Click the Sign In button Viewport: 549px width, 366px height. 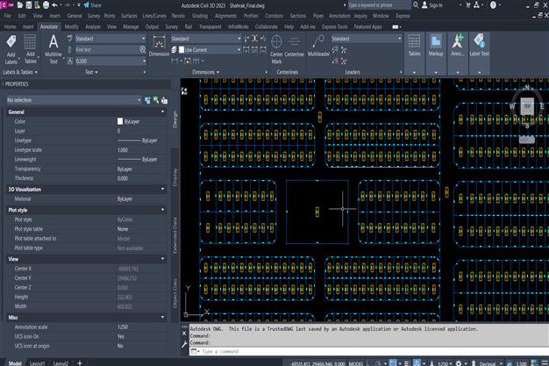click(430, 5)
